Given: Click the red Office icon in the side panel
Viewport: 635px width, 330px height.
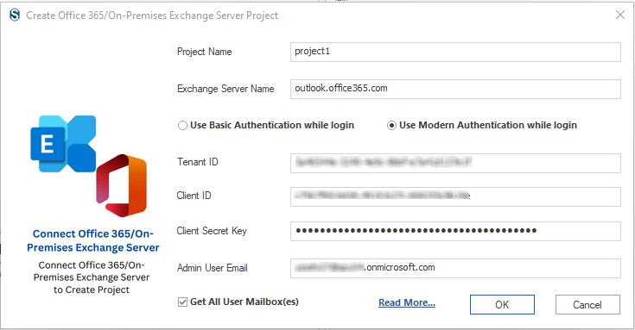Looking at the screenshot, I should click(122, 185).
